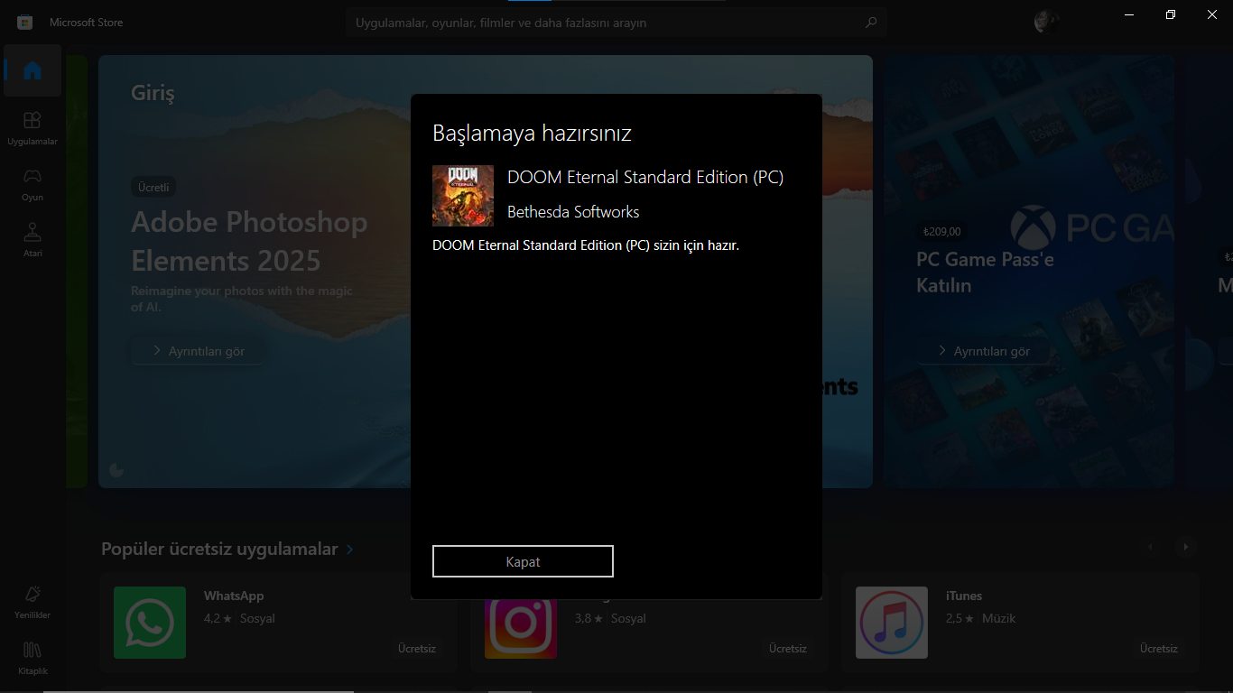
Task: Open the Popüler ücretsiz uygulamalar heading
Action: tap(219, 549)
